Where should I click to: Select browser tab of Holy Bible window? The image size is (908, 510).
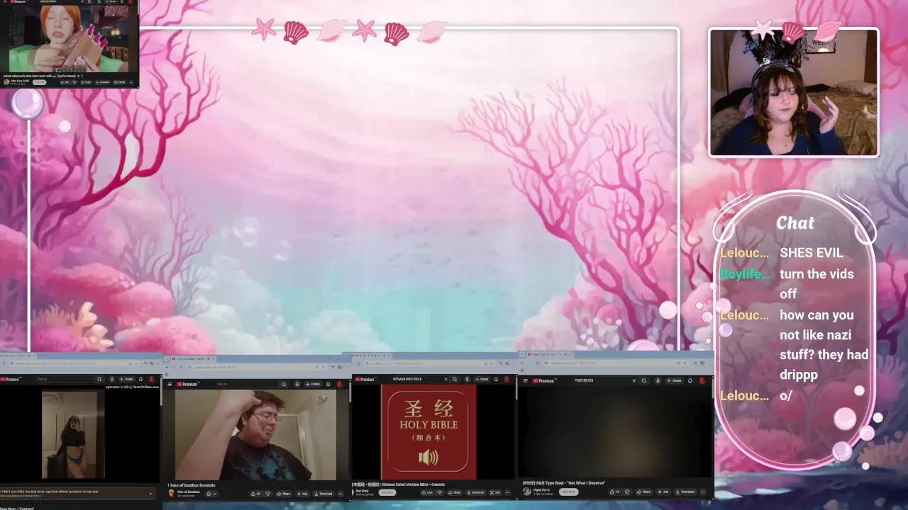pyautogui.click(x=371, y=356)
